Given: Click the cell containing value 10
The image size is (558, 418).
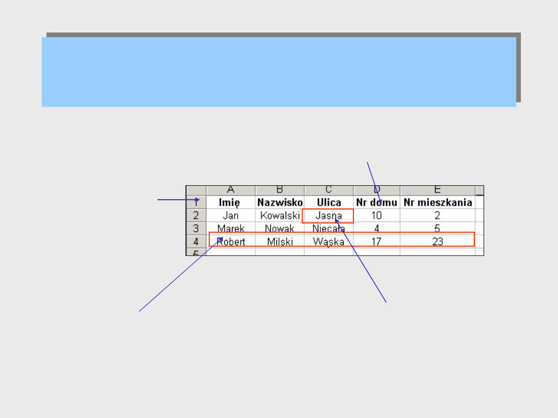Looking at the screenshot, I should pos(377,215).
